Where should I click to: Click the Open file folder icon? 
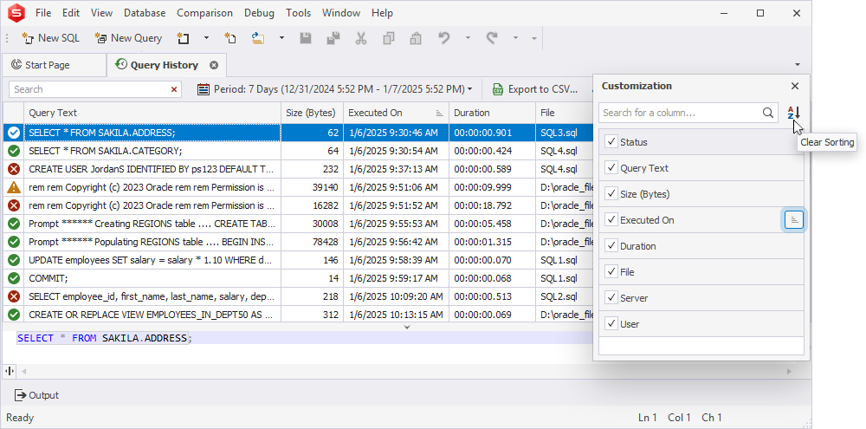pyautogui.click(x=258, y=38)
